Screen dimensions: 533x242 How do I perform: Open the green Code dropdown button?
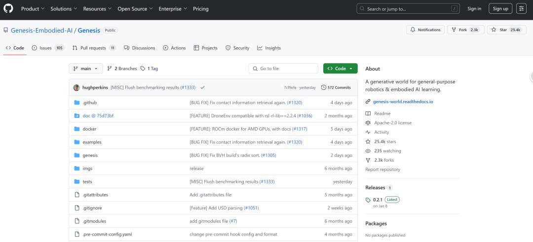click(340, 69)
